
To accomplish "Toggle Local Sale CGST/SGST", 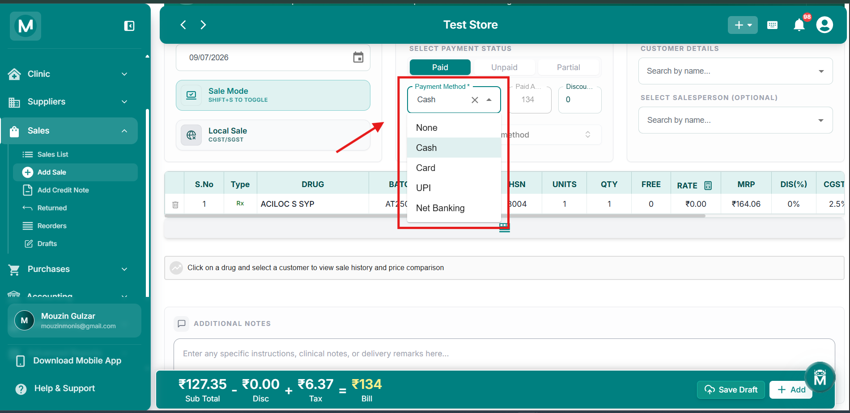I will [x=273, y=135].
